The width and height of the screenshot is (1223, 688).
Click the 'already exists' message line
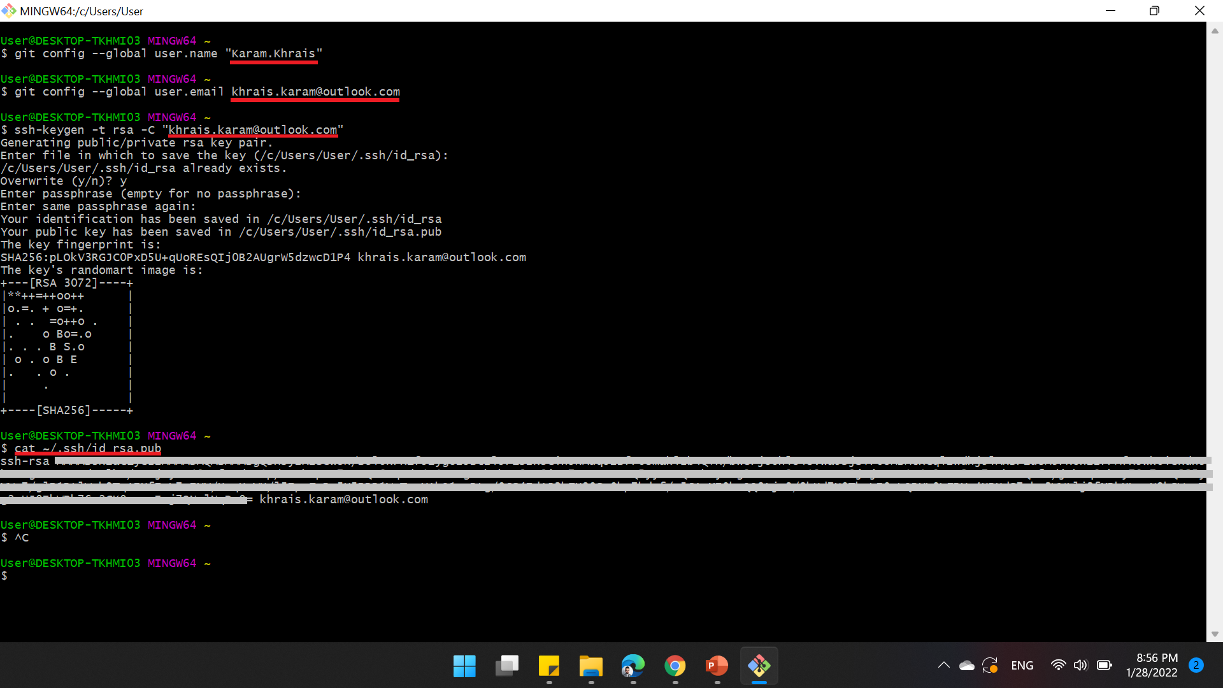143,168
